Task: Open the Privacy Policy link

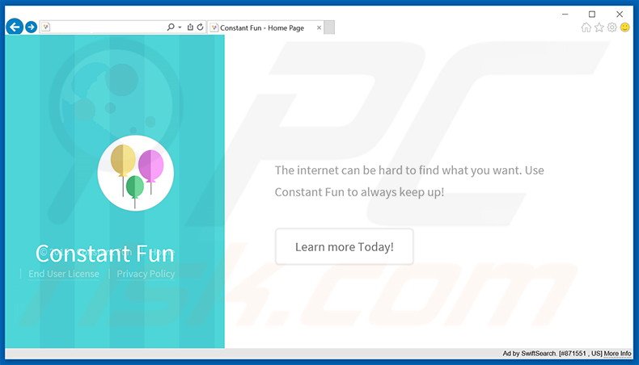Action: click(146, 274)
